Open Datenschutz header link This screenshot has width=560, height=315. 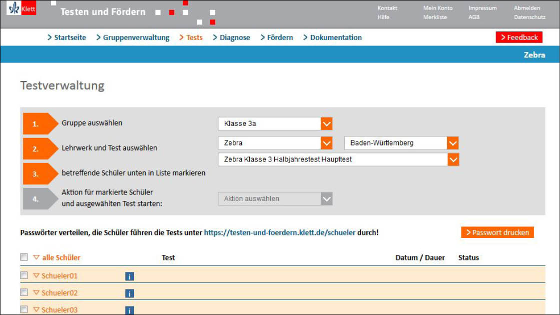(530, 17)
